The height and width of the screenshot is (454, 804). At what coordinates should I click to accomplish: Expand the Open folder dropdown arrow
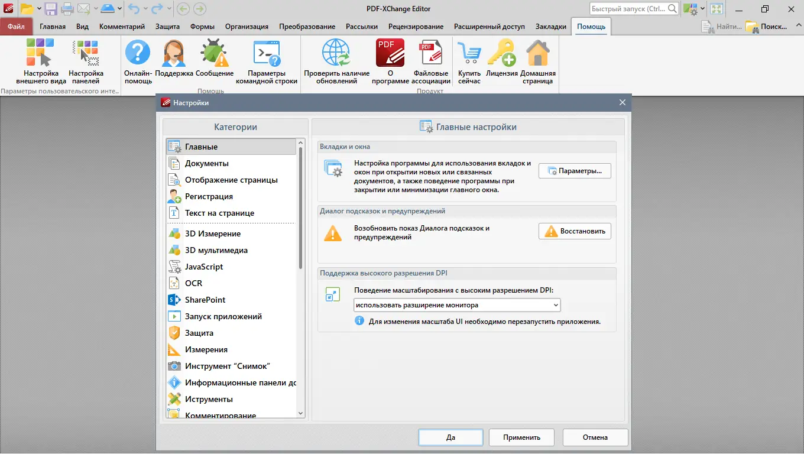38,9
